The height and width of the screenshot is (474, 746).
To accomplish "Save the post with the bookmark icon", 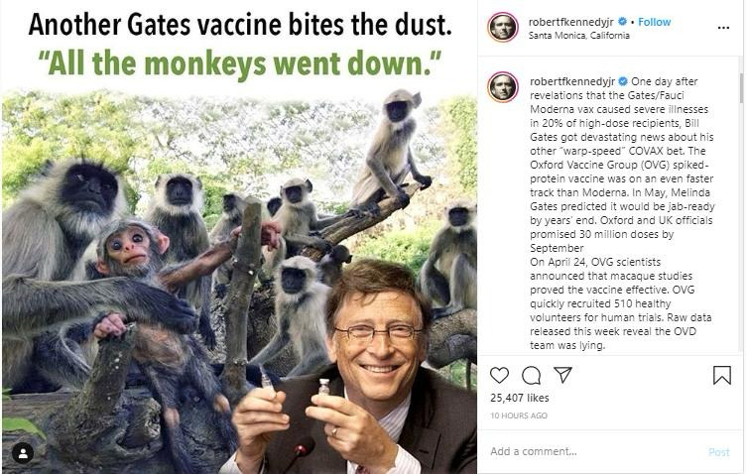I will [722, 375].
